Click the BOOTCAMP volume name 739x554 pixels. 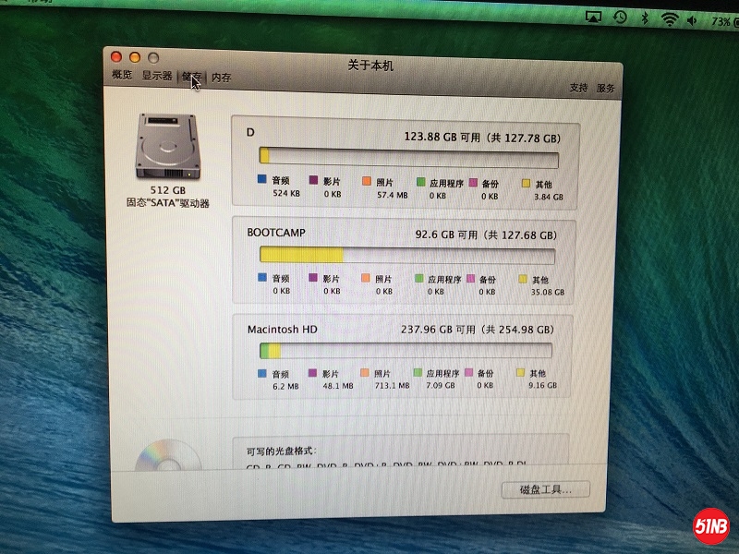[276, 233]
